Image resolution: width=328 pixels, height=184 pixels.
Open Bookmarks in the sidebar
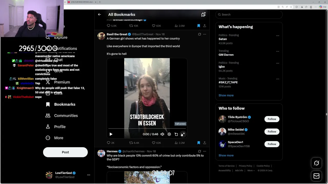[60, 104]
